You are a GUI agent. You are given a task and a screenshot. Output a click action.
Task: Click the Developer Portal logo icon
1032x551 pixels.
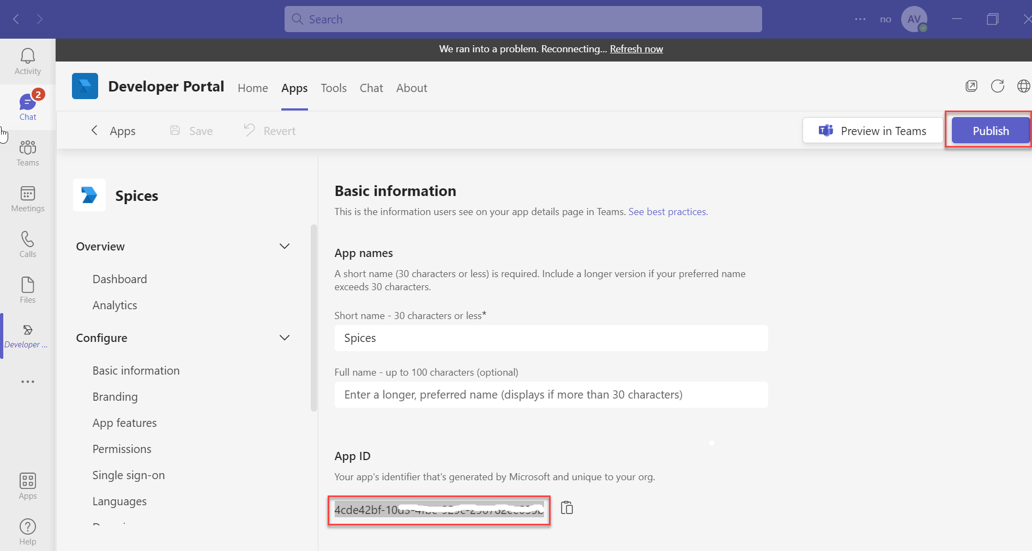[x=85, y=86]
